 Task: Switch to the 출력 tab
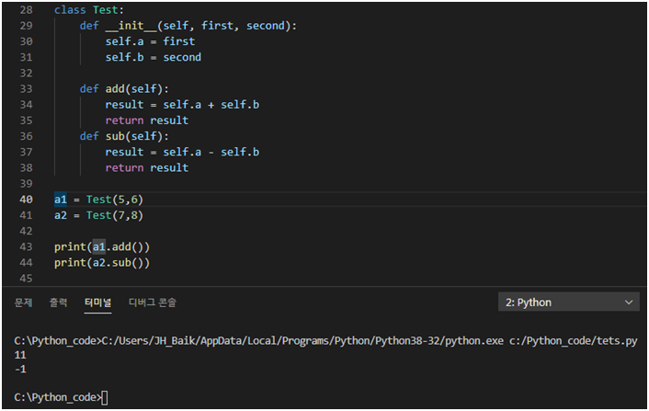point(58,303)
